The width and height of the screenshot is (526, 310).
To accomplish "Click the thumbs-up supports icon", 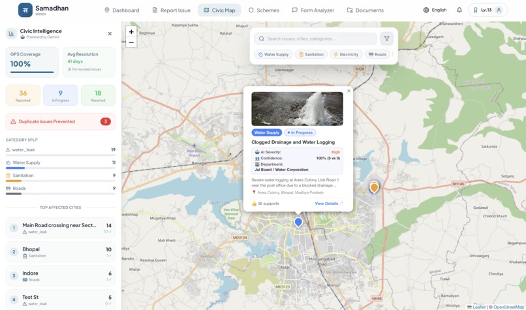I will 254,204.
